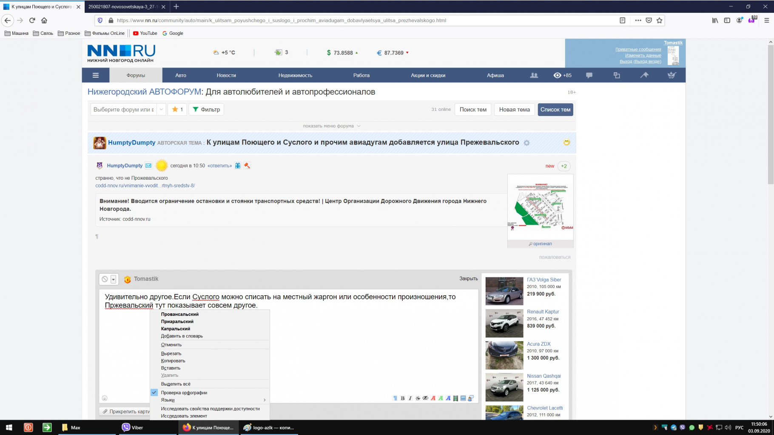
Task: Open the friends icon in navbar
Action: click(x=534, y=75)
